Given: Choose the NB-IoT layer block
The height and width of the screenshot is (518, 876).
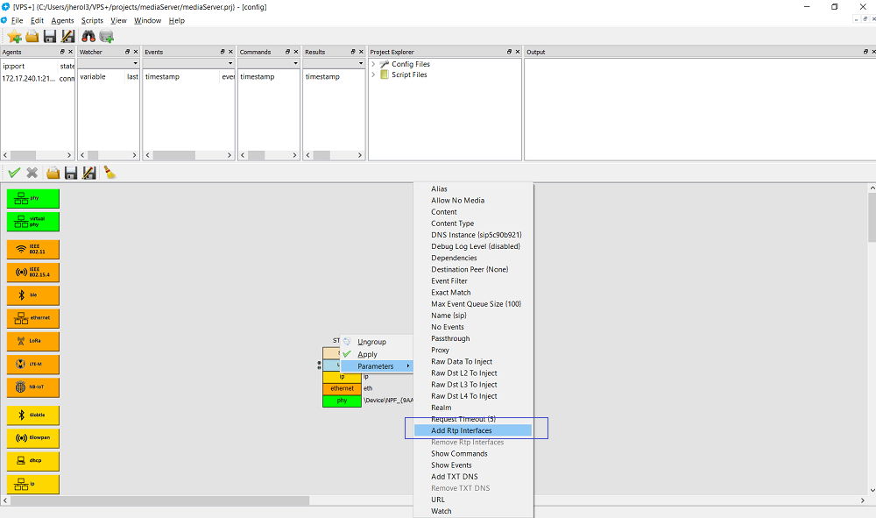Looking at the screenshot, I should click(33, 387).
